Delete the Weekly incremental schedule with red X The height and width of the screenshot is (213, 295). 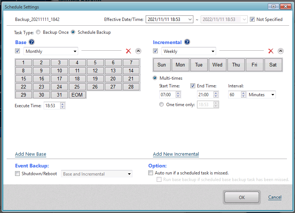click(271, 51)
